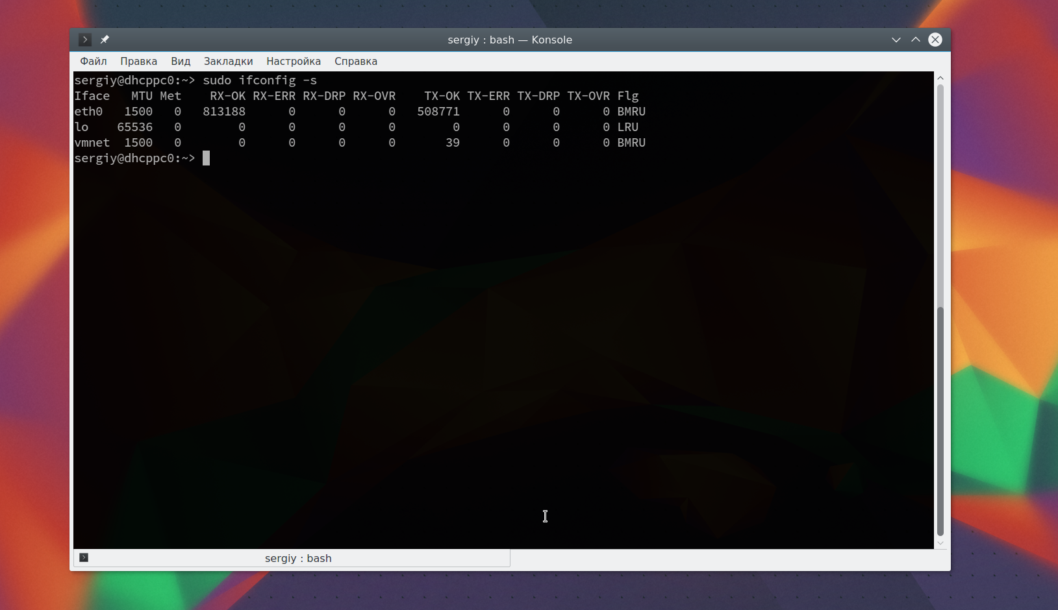Toggle the pin on all desktops icon
The image size is (1058, 610).
(105, 40)
